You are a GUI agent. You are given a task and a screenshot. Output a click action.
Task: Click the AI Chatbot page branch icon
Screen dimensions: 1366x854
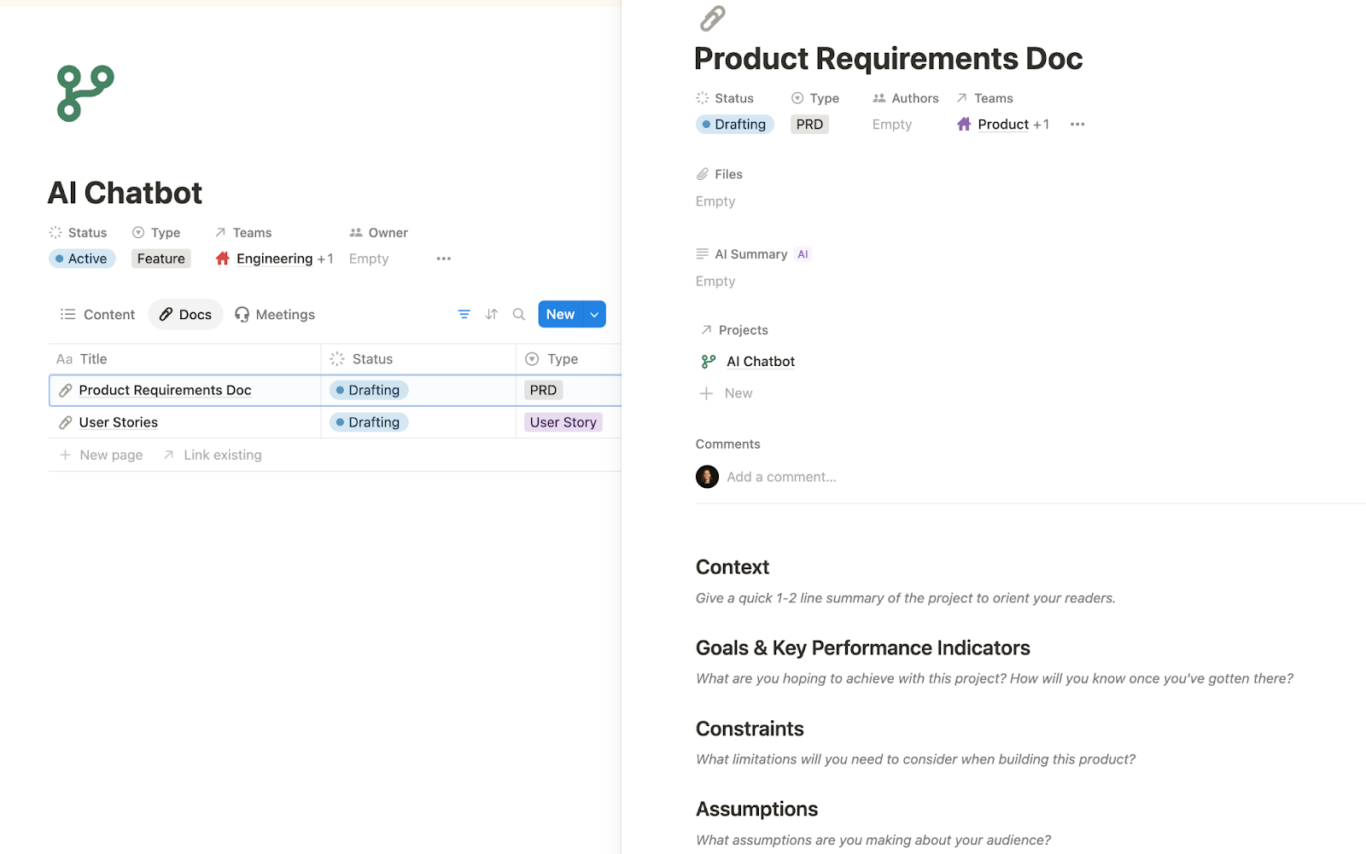point(85,93)
